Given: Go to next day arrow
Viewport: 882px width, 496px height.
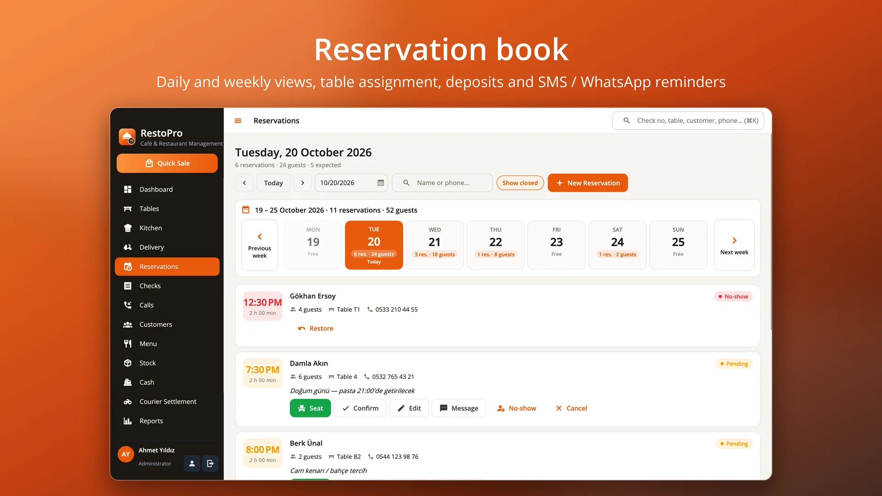Looking at the screenshot, I should (x=303, y=183).
